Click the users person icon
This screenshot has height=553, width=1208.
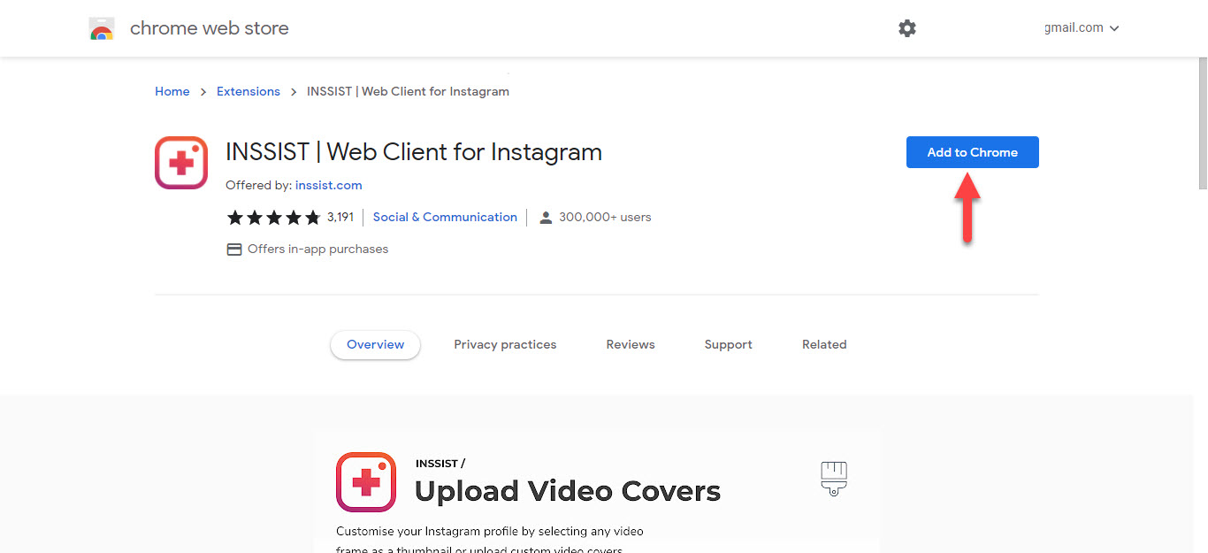(x=546, y=218)
